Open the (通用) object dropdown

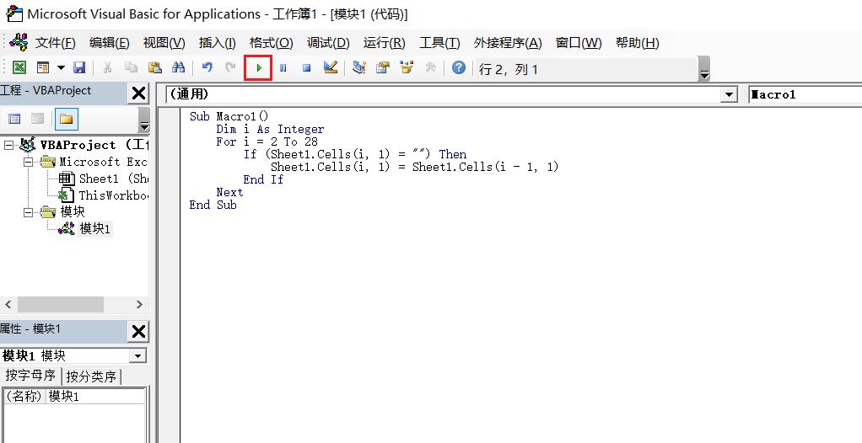pyautogui.click(x=729, y=94)
